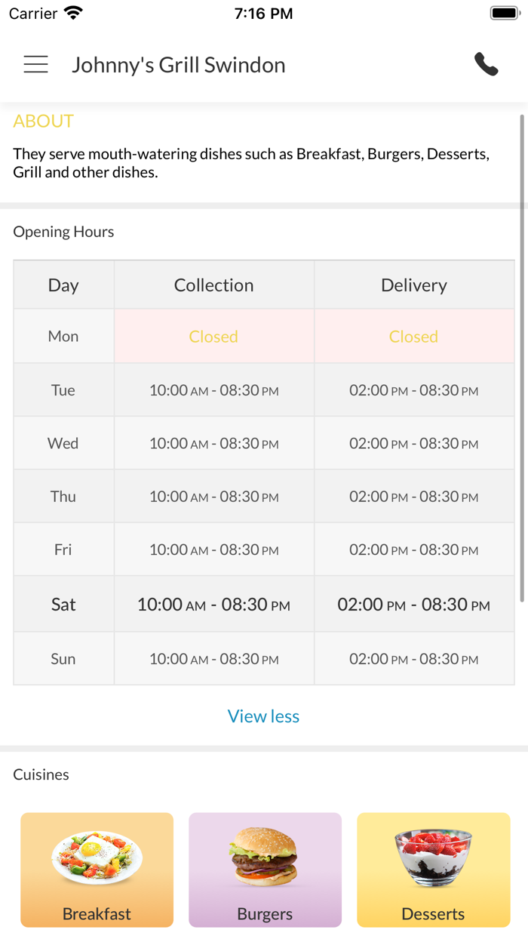Click the 7:16 PM clock
The height and width of the screenshot is (939, 528).
coord(263,14)
